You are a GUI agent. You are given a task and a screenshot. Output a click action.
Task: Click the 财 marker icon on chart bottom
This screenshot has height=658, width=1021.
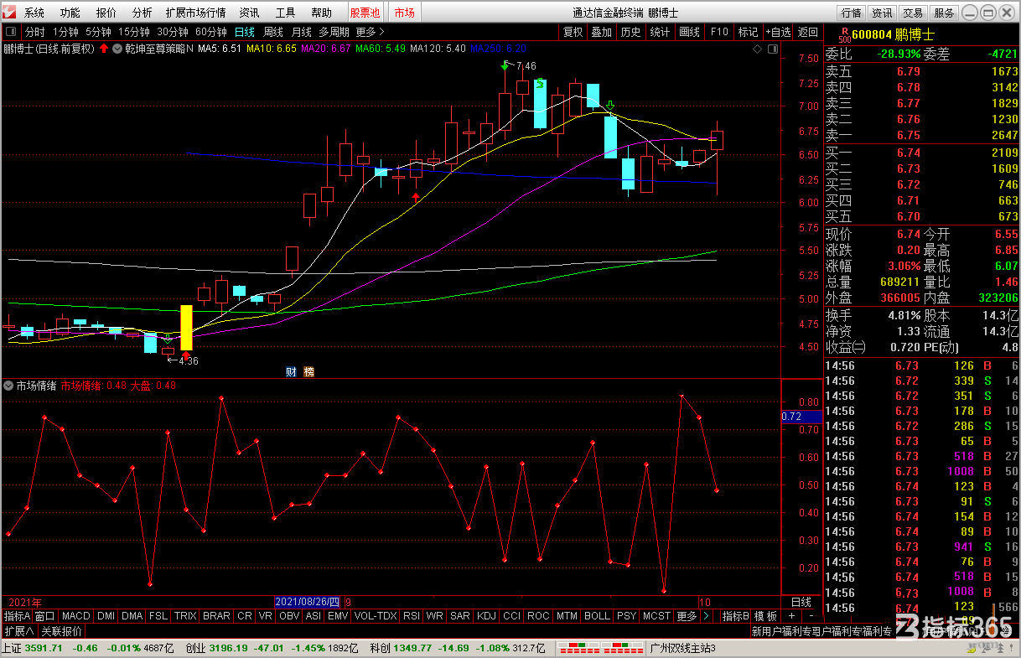291,371
